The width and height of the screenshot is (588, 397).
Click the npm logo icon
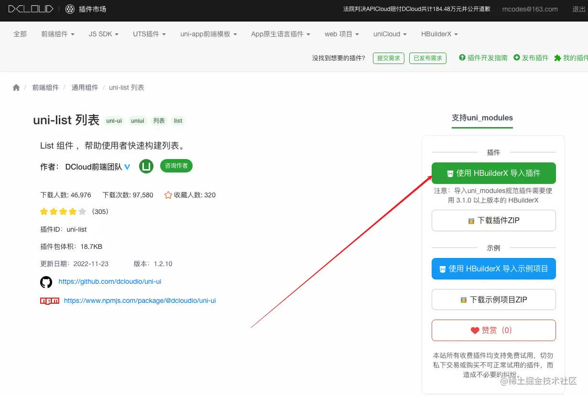click(x=50, y=300)
